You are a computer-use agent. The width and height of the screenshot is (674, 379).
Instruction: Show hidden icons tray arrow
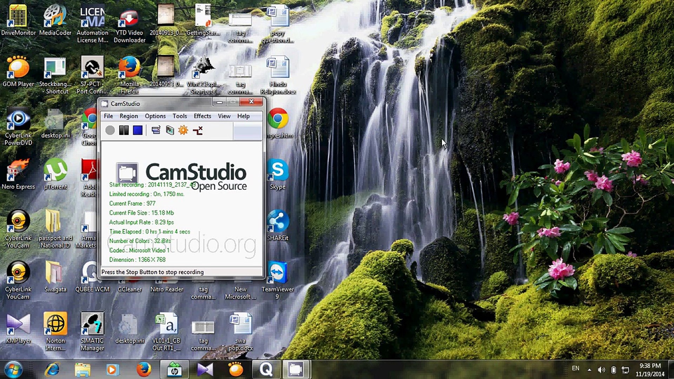589,370
